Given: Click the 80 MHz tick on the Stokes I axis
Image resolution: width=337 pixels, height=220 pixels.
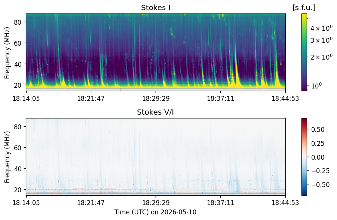Looking at the screenshot, I should (x=18, y=22).
